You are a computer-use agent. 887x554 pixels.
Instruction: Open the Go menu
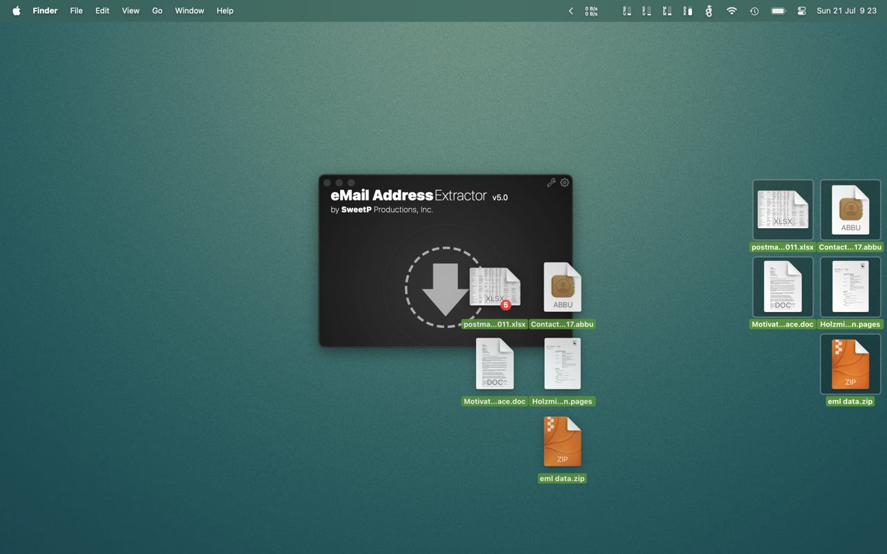(x=157, y=10)
